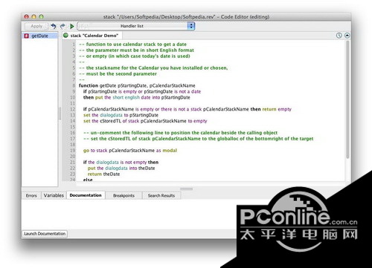Viewport: 372px width, 268px height.
Task: Click line number 19 in the gutter
Action: 72,151
